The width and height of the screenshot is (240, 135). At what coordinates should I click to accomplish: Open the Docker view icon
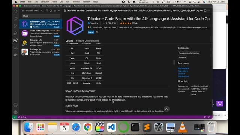click(15, 55)
